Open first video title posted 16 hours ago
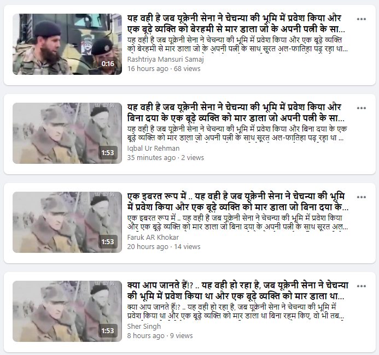379x355 pixels. point(236,23)
